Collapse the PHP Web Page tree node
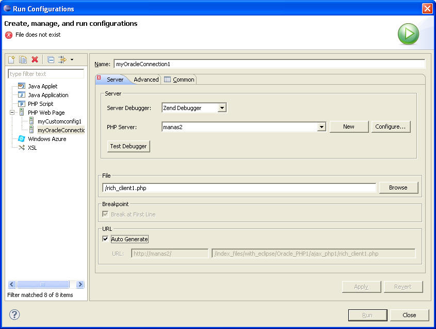This screenshot has width=436, height=329. coord(12,113)
